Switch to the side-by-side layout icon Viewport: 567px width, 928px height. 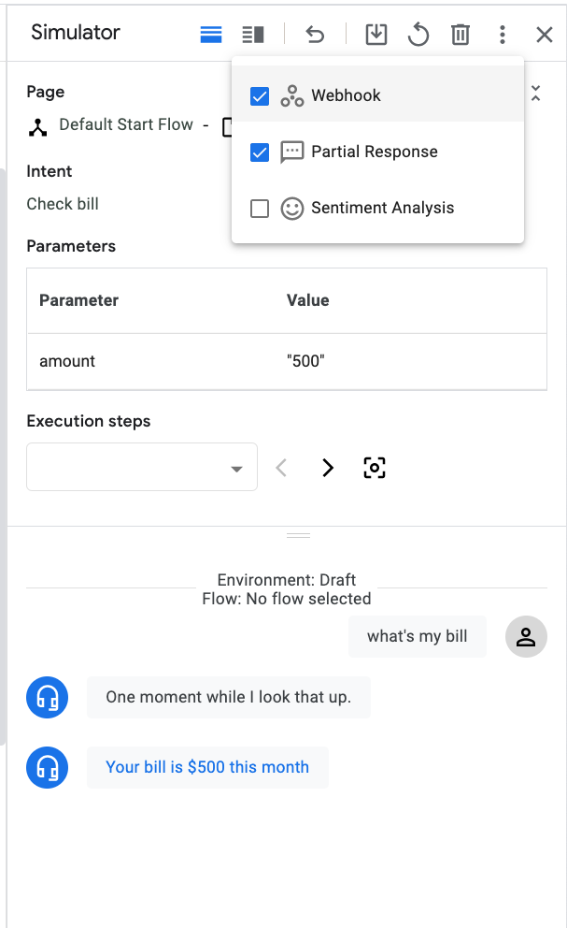point(252,35)
